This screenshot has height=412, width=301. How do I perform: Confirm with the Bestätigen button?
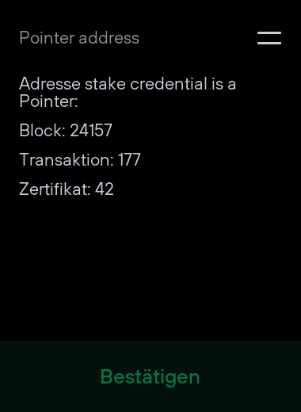[150, 377]
